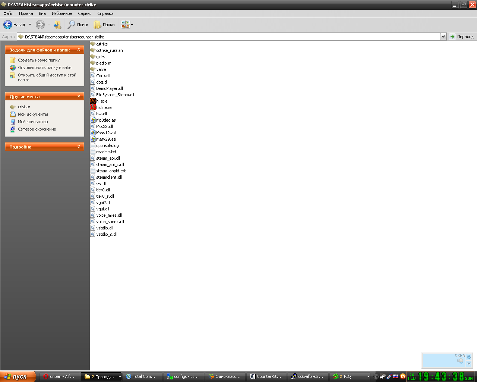Go up one folder level icon
The height and width of the screenshot is (382, 477).
pyautogui.click(x=57, y=25)
